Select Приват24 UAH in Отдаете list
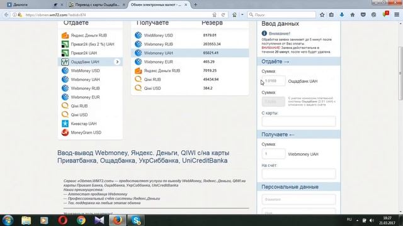This screenshot has width=403, height=226. pos(90,53)
